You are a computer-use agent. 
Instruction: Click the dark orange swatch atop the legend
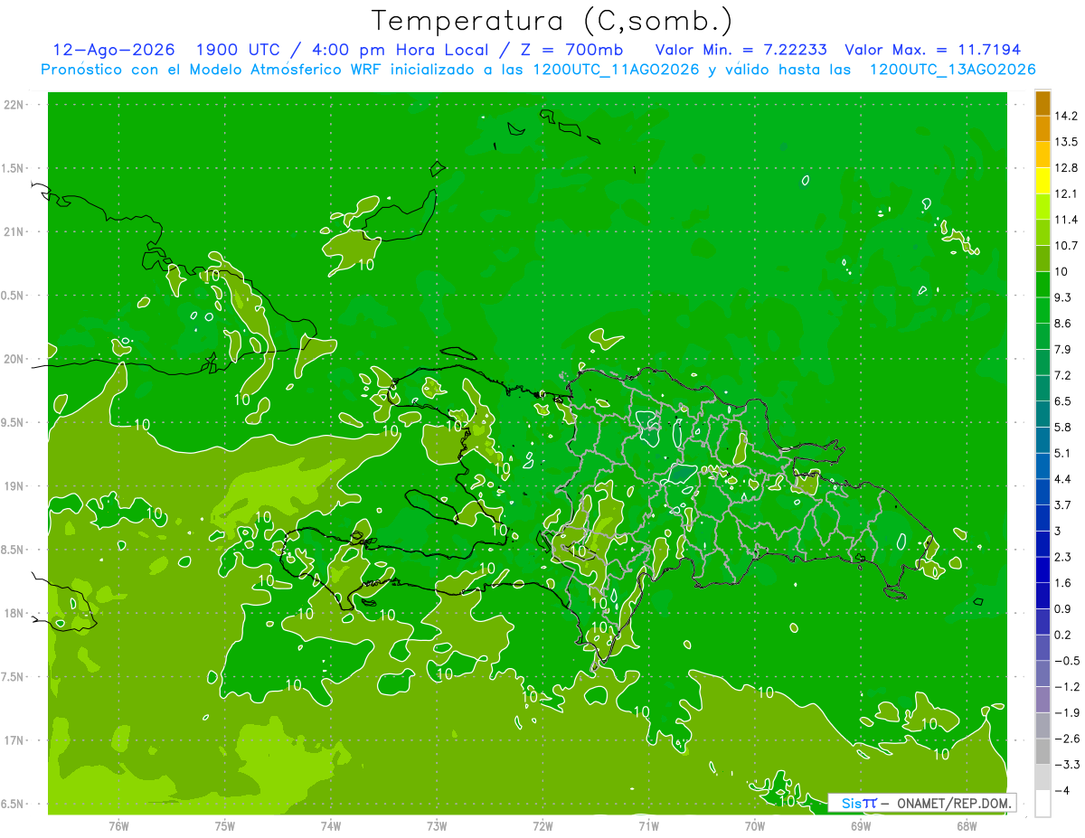coord(1043,103)
